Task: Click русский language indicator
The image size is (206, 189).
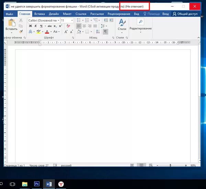Action: pos(66,165)
